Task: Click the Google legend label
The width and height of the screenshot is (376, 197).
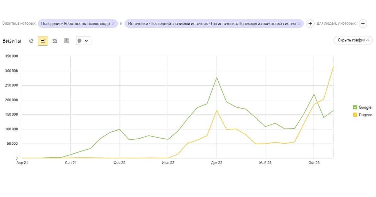Action: pyautogui.click(x=365, y=107)
